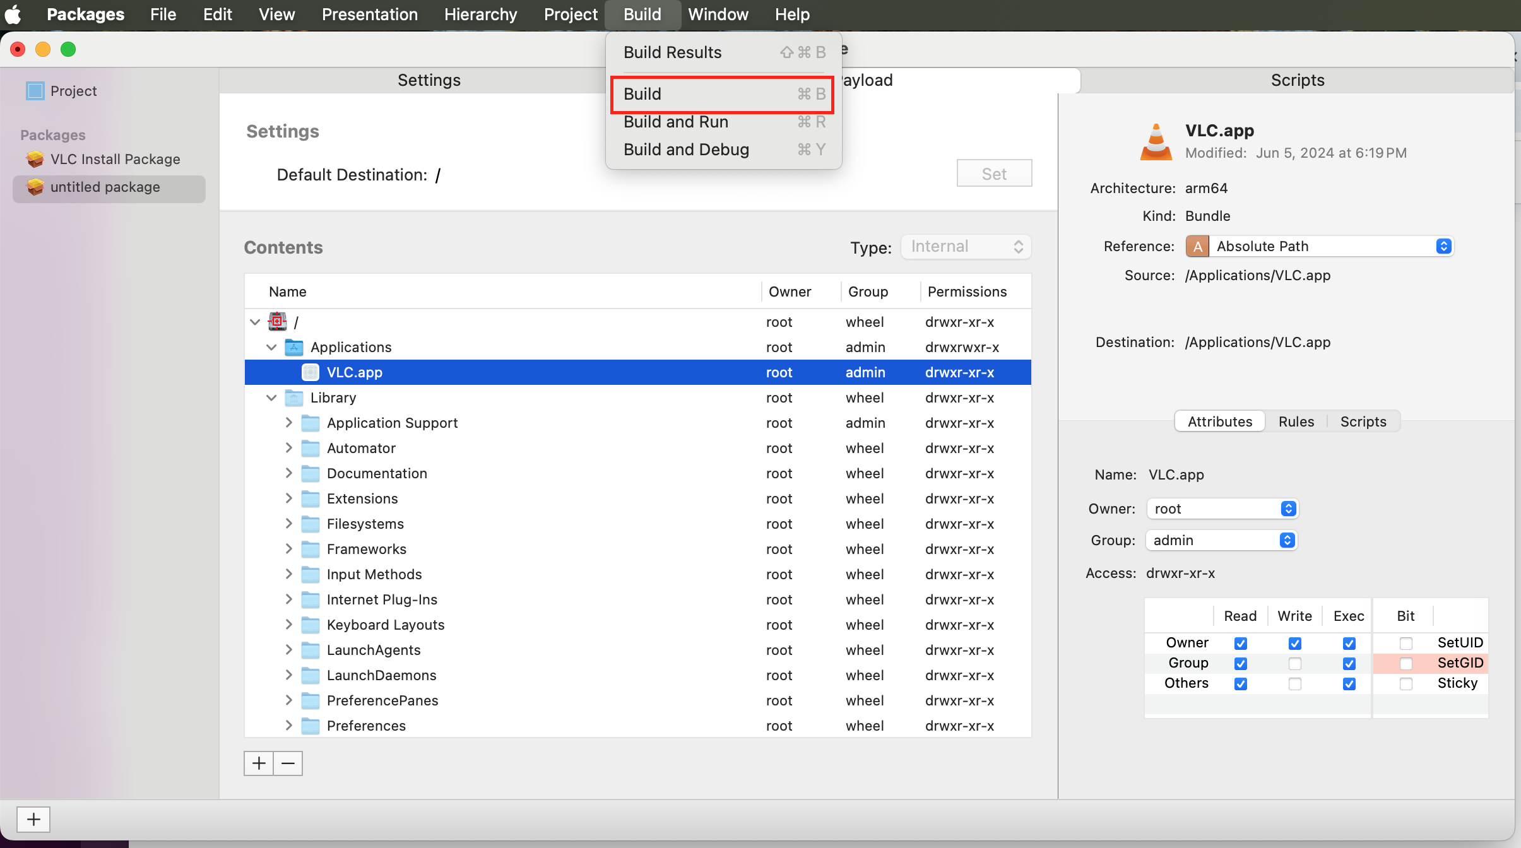Click the LaunchDaemons folder icon
Viewport: 1521px width, 848px height.
point(311,675)
